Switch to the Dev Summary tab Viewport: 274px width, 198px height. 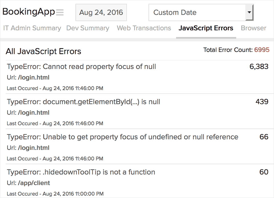[88, 28]
